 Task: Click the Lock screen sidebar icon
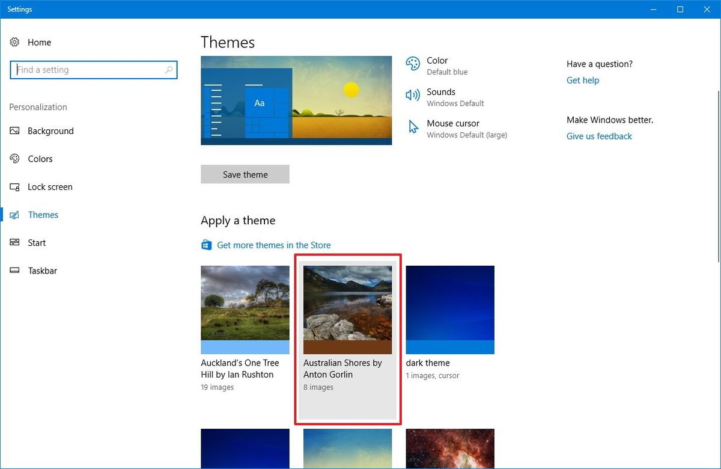pos(14,186)
